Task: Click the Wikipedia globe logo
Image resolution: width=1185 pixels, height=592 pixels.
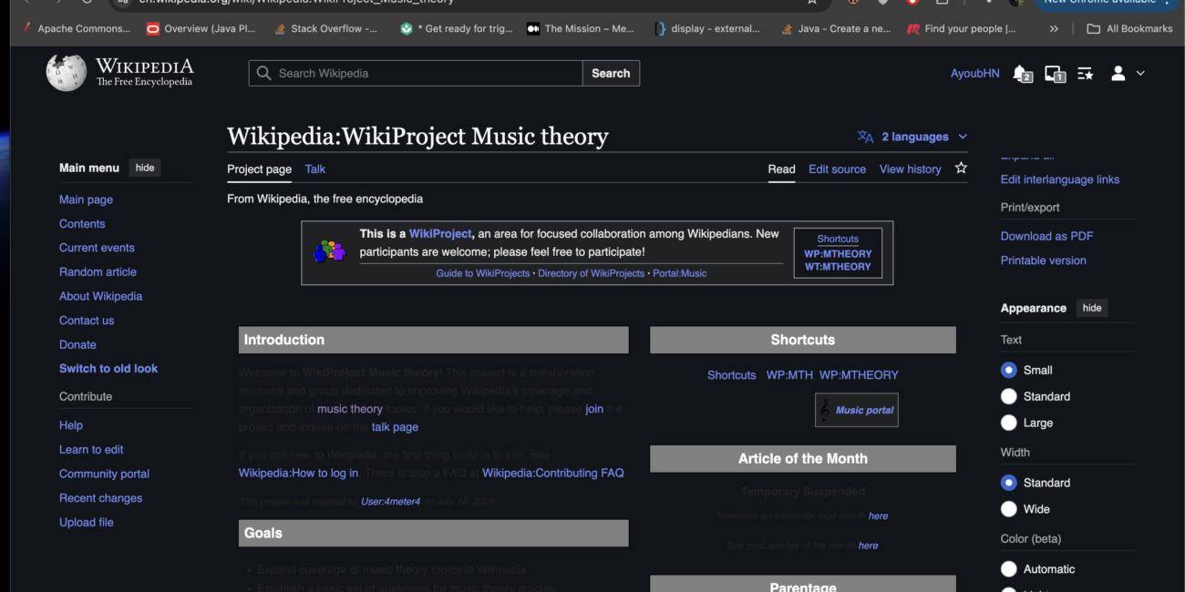Action: 67,73
